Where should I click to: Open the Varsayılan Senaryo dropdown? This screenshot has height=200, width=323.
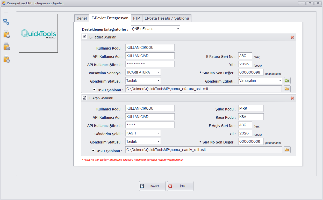click(x=159, y=72)
